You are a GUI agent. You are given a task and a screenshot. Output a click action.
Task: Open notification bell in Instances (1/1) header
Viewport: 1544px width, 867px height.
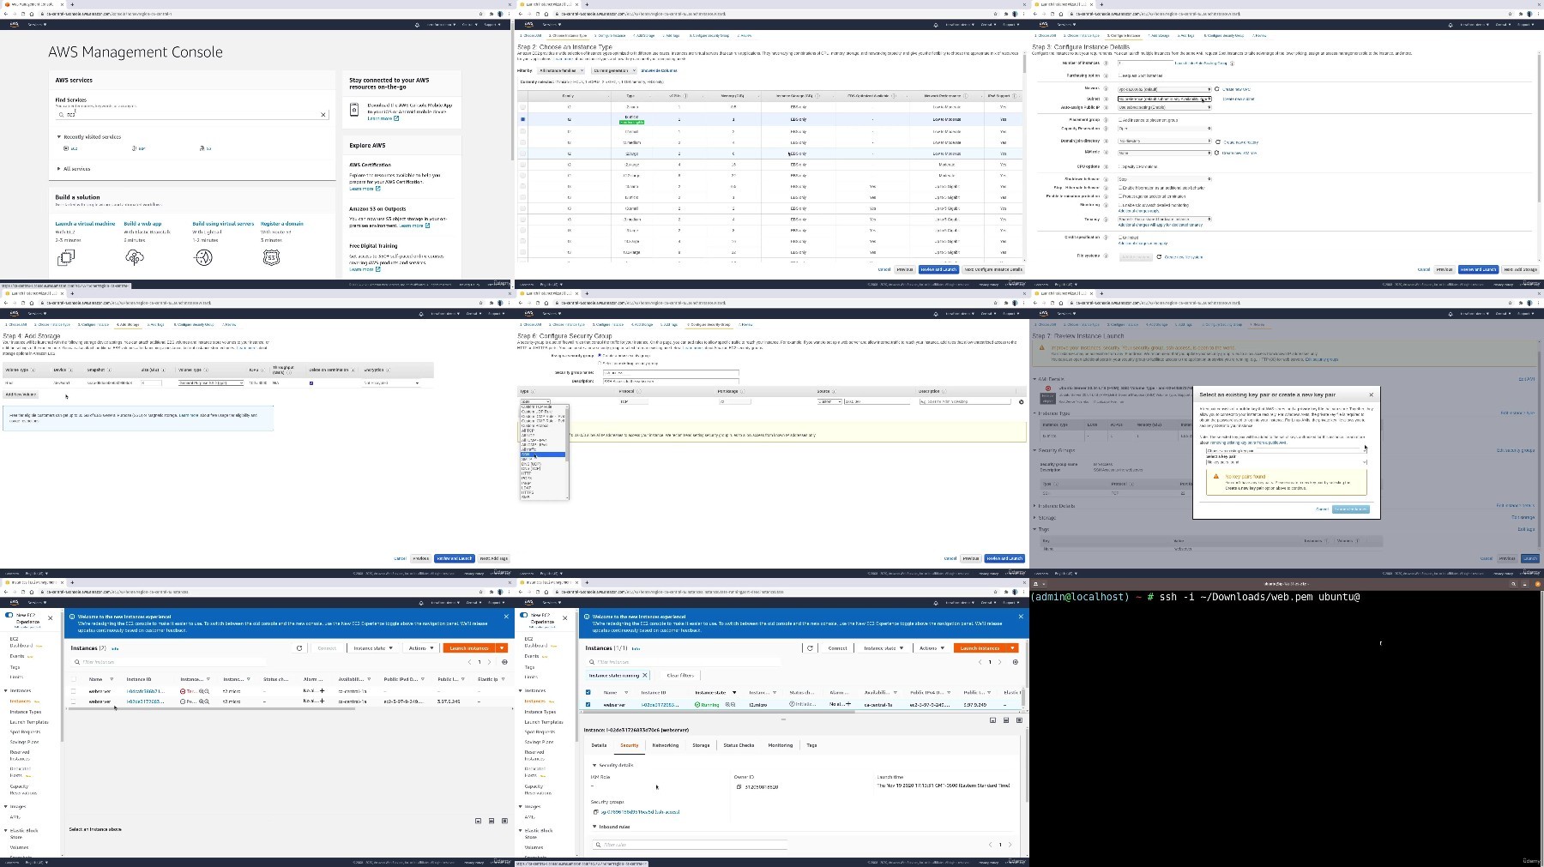coord(937,602)
